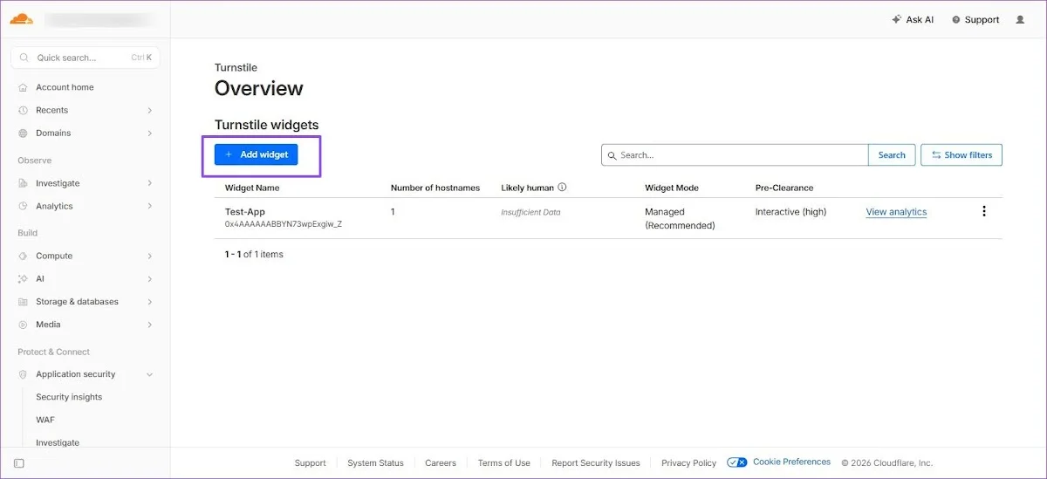Collapse the Application security chevron

pyautogui.click(x=150, y=374)
